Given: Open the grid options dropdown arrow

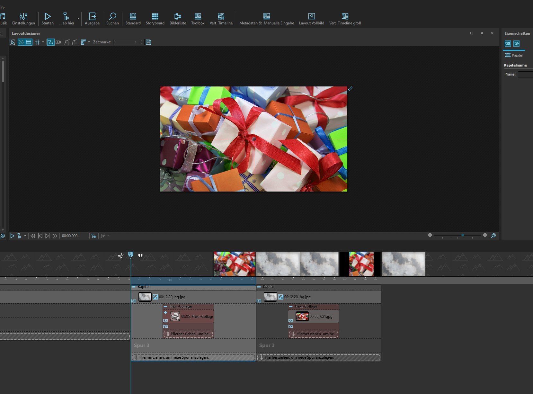Looking at the screenshot, I should [43, 42].
